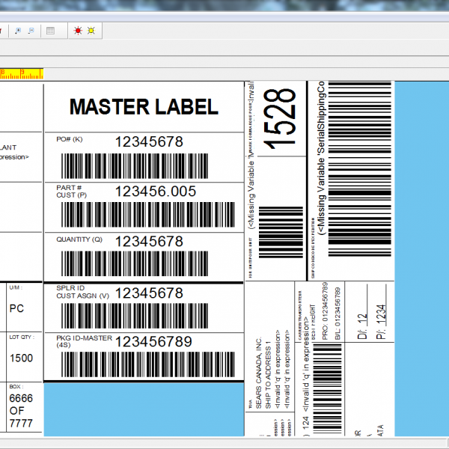Select the SHIP TO ADDRESS 1 text

[268, 375]
